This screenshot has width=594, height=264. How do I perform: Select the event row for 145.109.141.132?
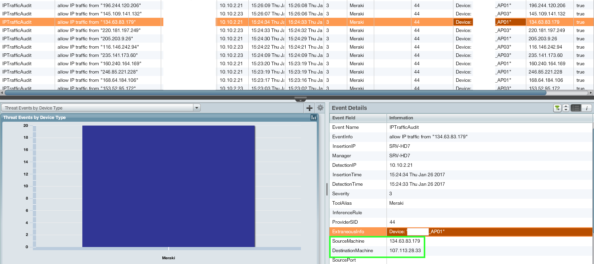[297, 14]
